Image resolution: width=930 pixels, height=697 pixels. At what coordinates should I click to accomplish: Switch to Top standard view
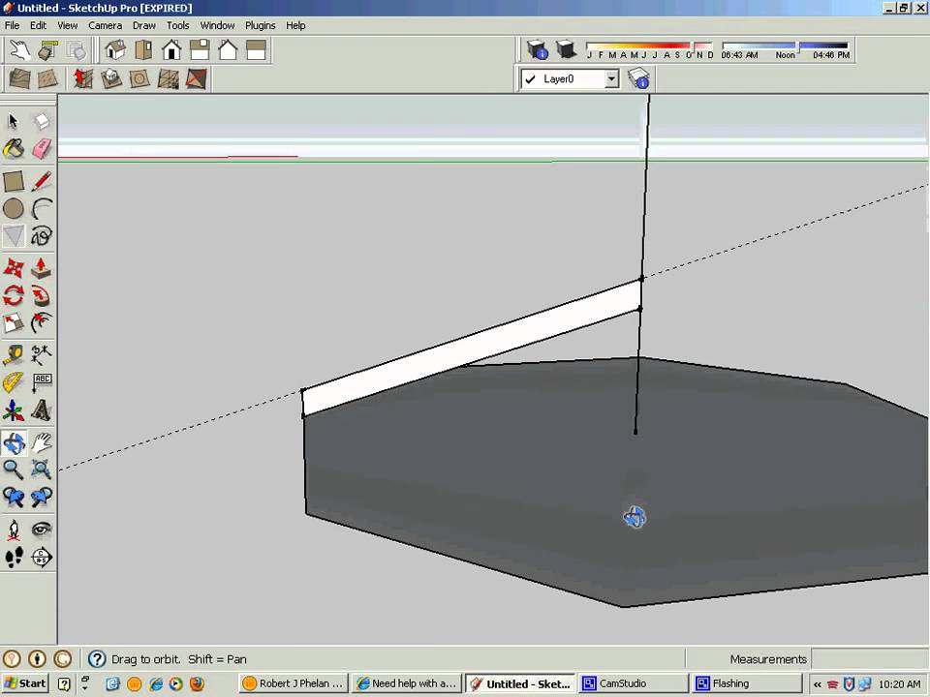143,49
